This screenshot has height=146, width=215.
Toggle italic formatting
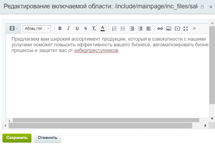pos(68,28)
